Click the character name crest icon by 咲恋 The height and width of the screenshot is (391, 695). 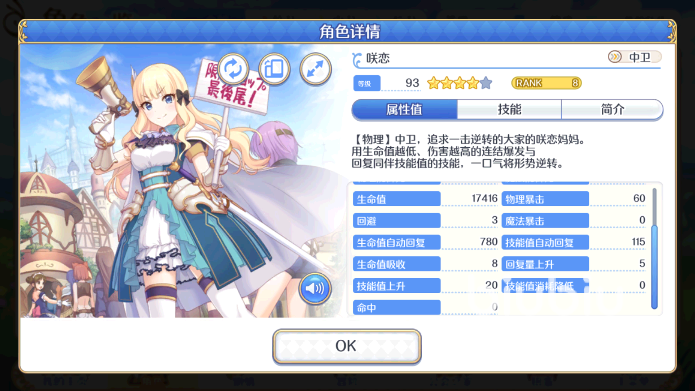[x=357, y=59]
